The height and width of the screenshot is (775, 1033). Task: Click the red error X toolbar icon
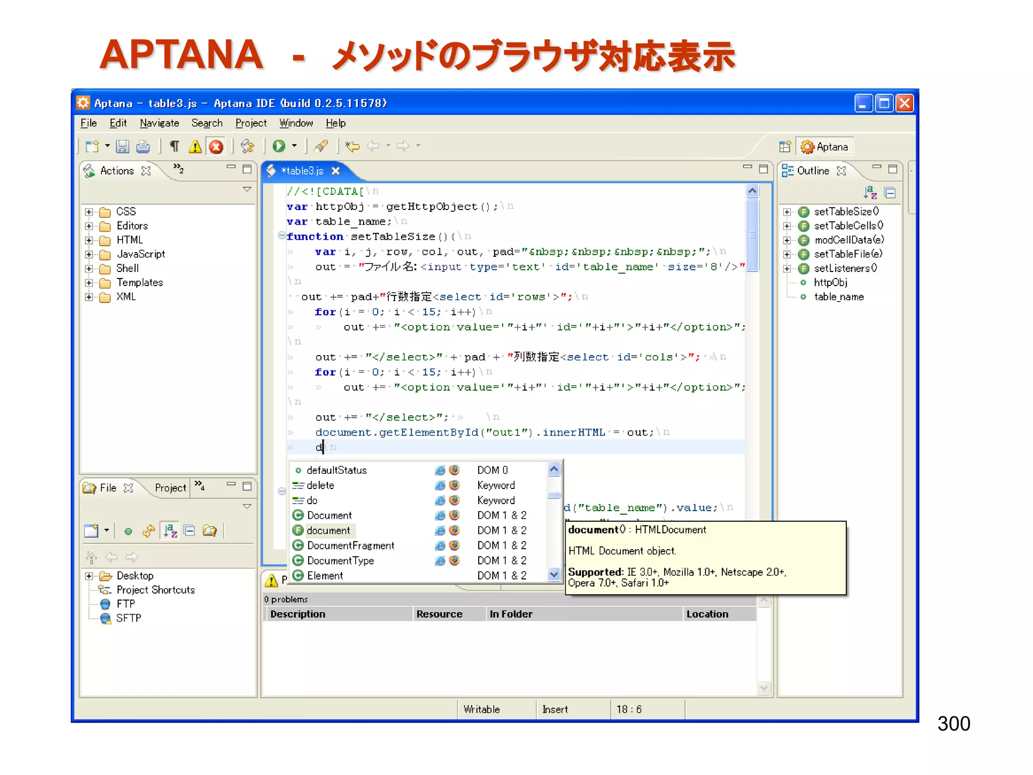point(216,146)
